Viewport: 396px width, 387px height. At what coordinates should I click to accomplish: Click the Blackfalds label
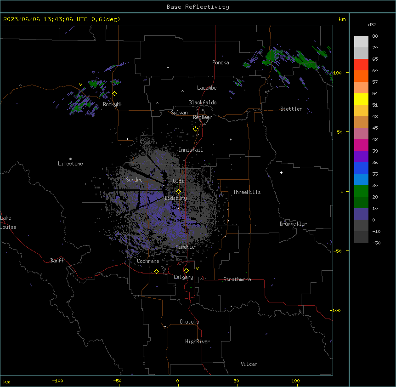(x=203, y=102)
